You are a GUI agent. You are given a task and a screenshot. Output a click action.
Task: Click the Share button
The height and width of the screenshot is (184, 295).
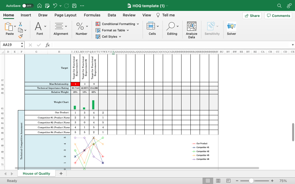[x=252, y=16]
